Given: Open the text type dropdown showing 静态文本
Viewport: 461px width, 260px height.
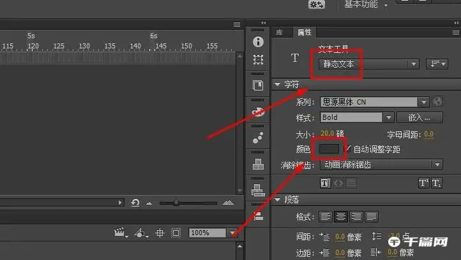Looking at the screenshot, I should click(x=369, y=64).
